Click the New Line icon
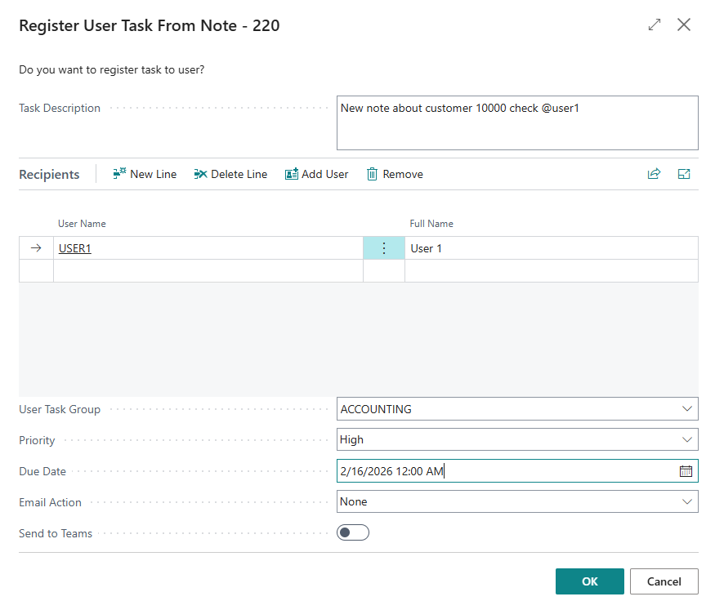 tap(119, 174)
